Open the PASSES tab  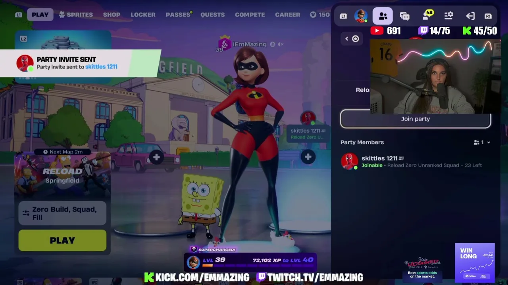coord(178,15)
